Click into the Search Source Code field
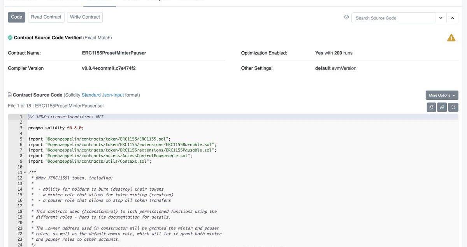Viewport: 467px width, 247px height. (393, 18)
